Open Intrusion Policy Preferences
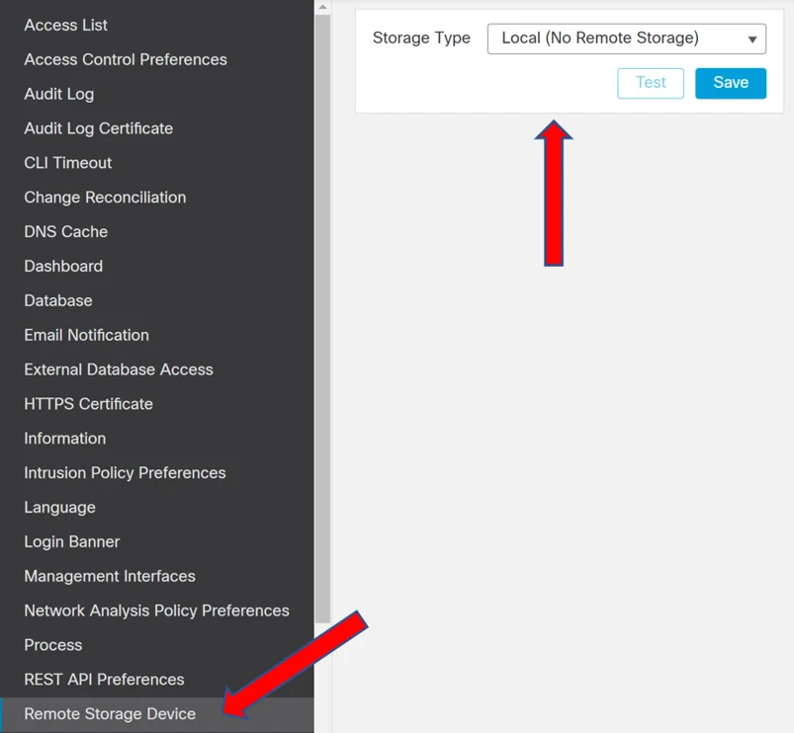 click(125, 473)
